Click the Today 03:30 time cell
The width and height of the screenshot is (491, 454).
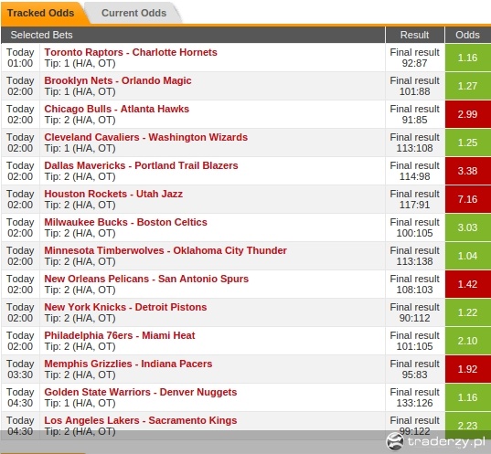coord(20,369)
